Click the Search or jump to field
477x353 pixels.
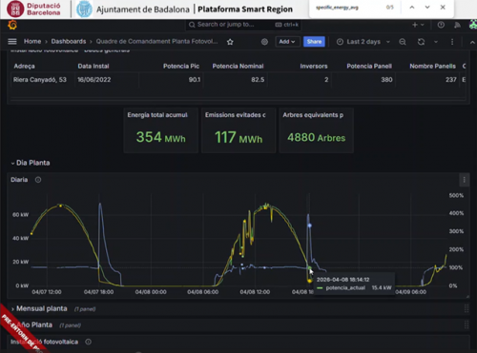243,25
